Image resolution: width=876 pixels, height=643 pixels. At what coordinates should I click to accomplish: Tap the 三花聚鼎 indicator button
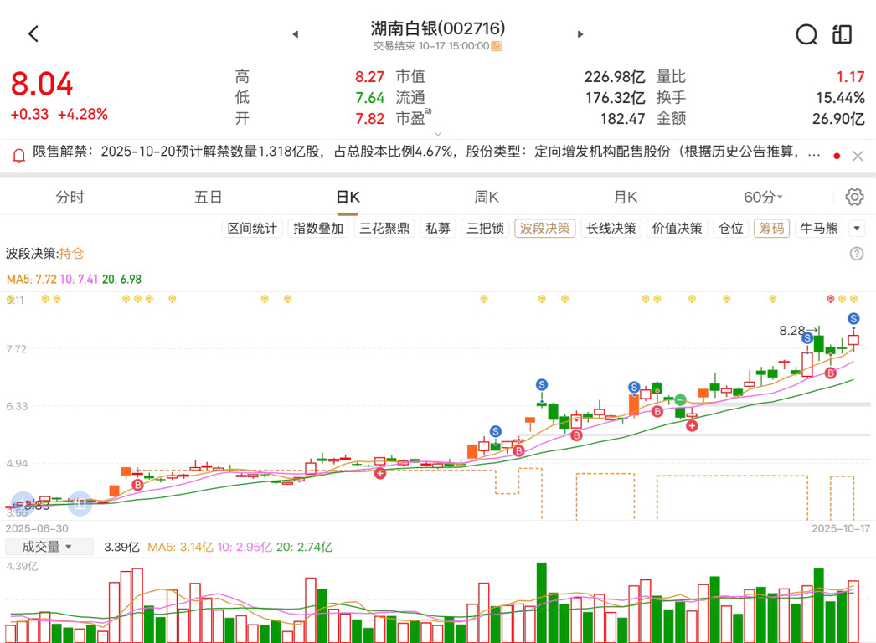[384, 228]
